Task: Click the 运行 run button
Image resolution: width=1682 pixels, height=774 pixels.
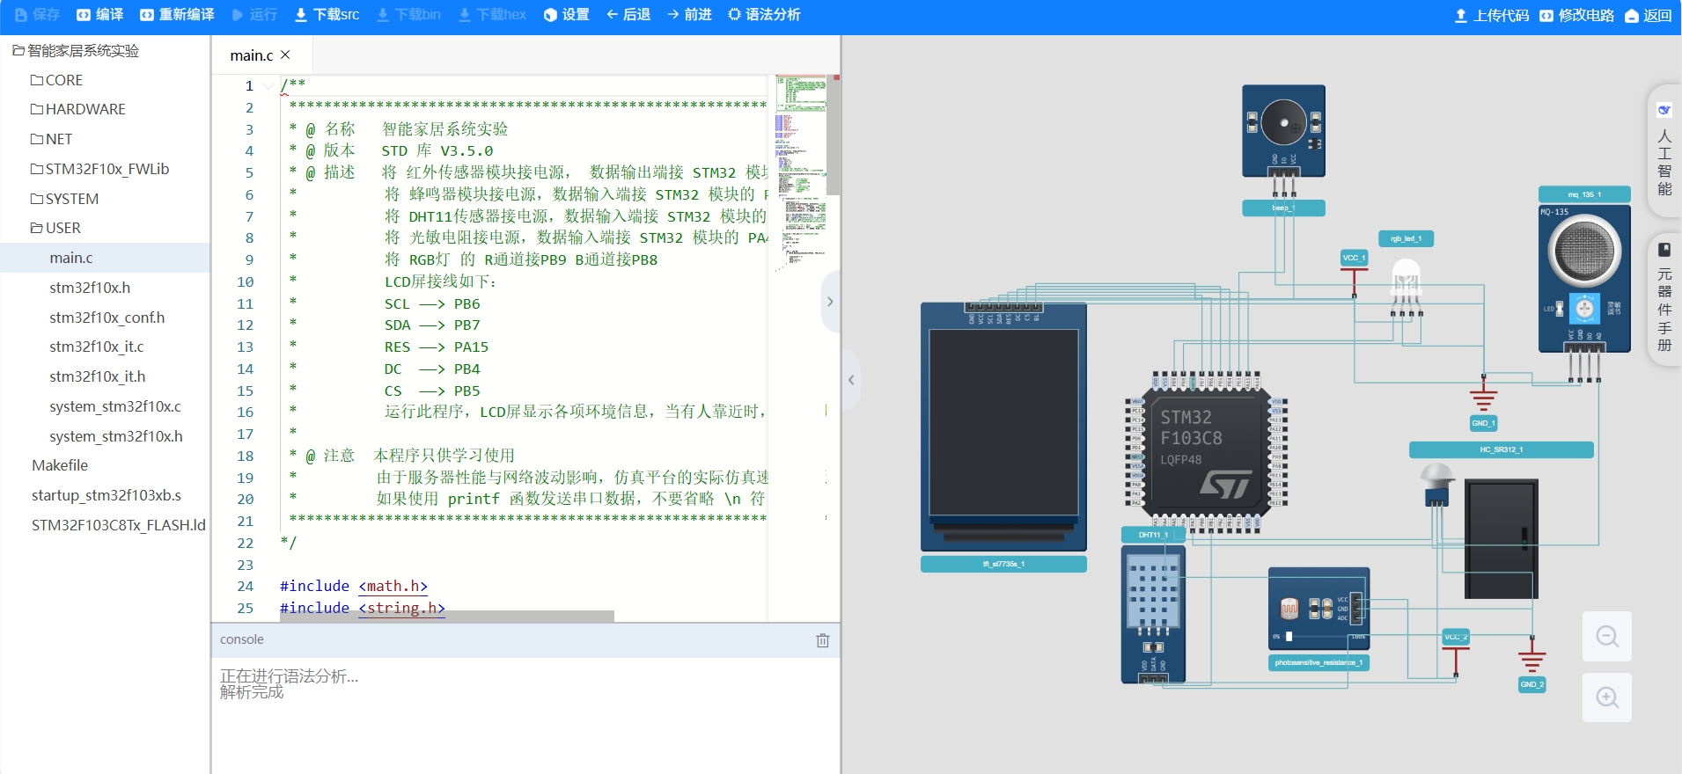Action: tap(254, 15)
